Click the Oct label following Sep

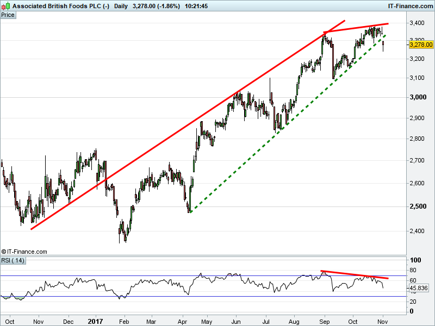point(353,322)
